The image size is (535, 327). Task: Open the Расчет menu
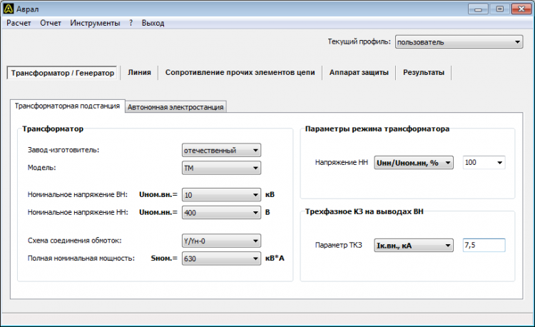[x=20, y=23]
